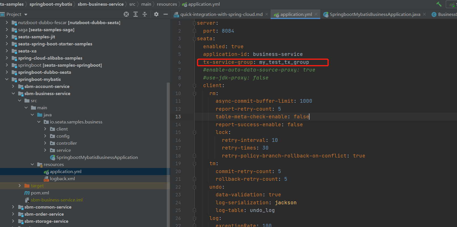The image size is (457, 227).
Task: Collapse the springboot-mybatis module
Action: tap(7, 79)
